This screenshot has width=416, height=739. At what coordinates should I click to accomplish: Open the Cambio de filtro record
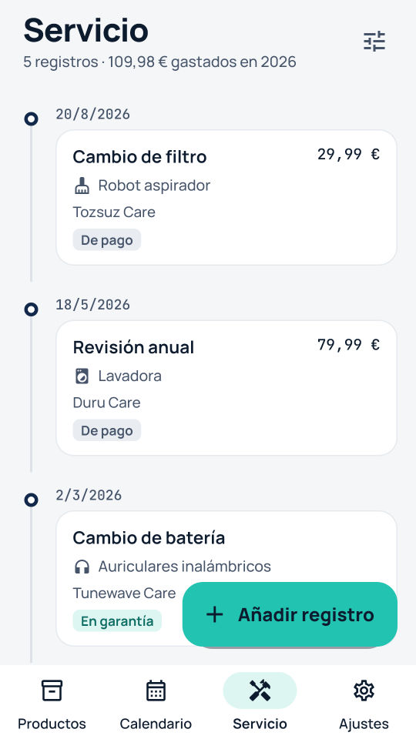click(226, 198)
